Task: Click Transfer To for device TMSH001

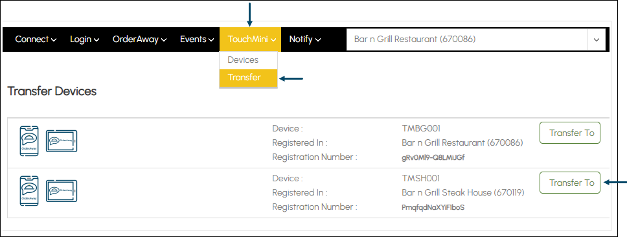Action: click(x=570, y=183)
